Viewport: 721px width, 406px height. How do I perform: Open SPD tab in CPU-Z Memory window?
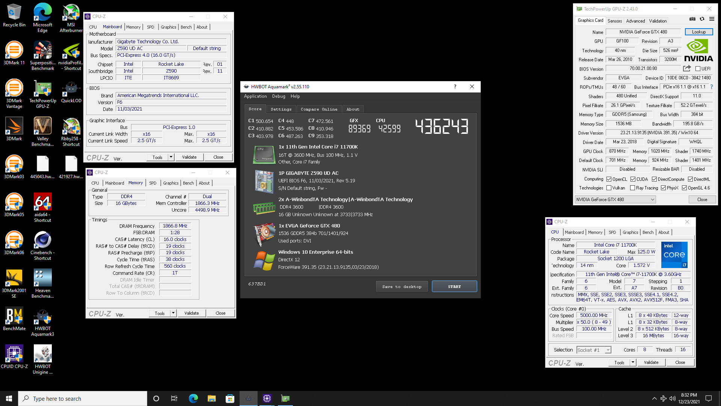[153, 183]
